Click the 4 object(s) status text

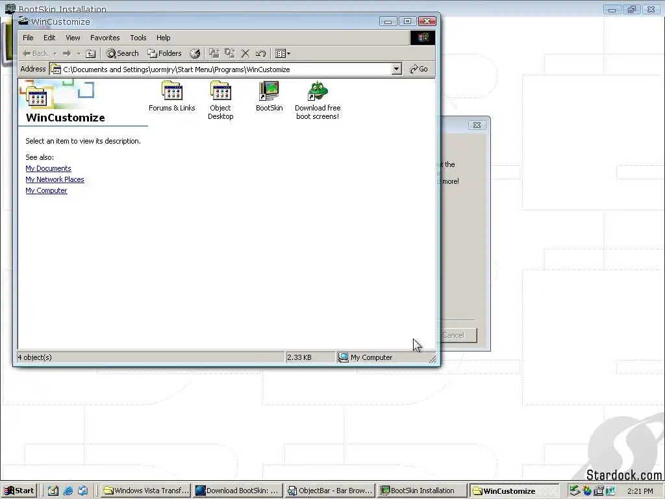(35, 357)
